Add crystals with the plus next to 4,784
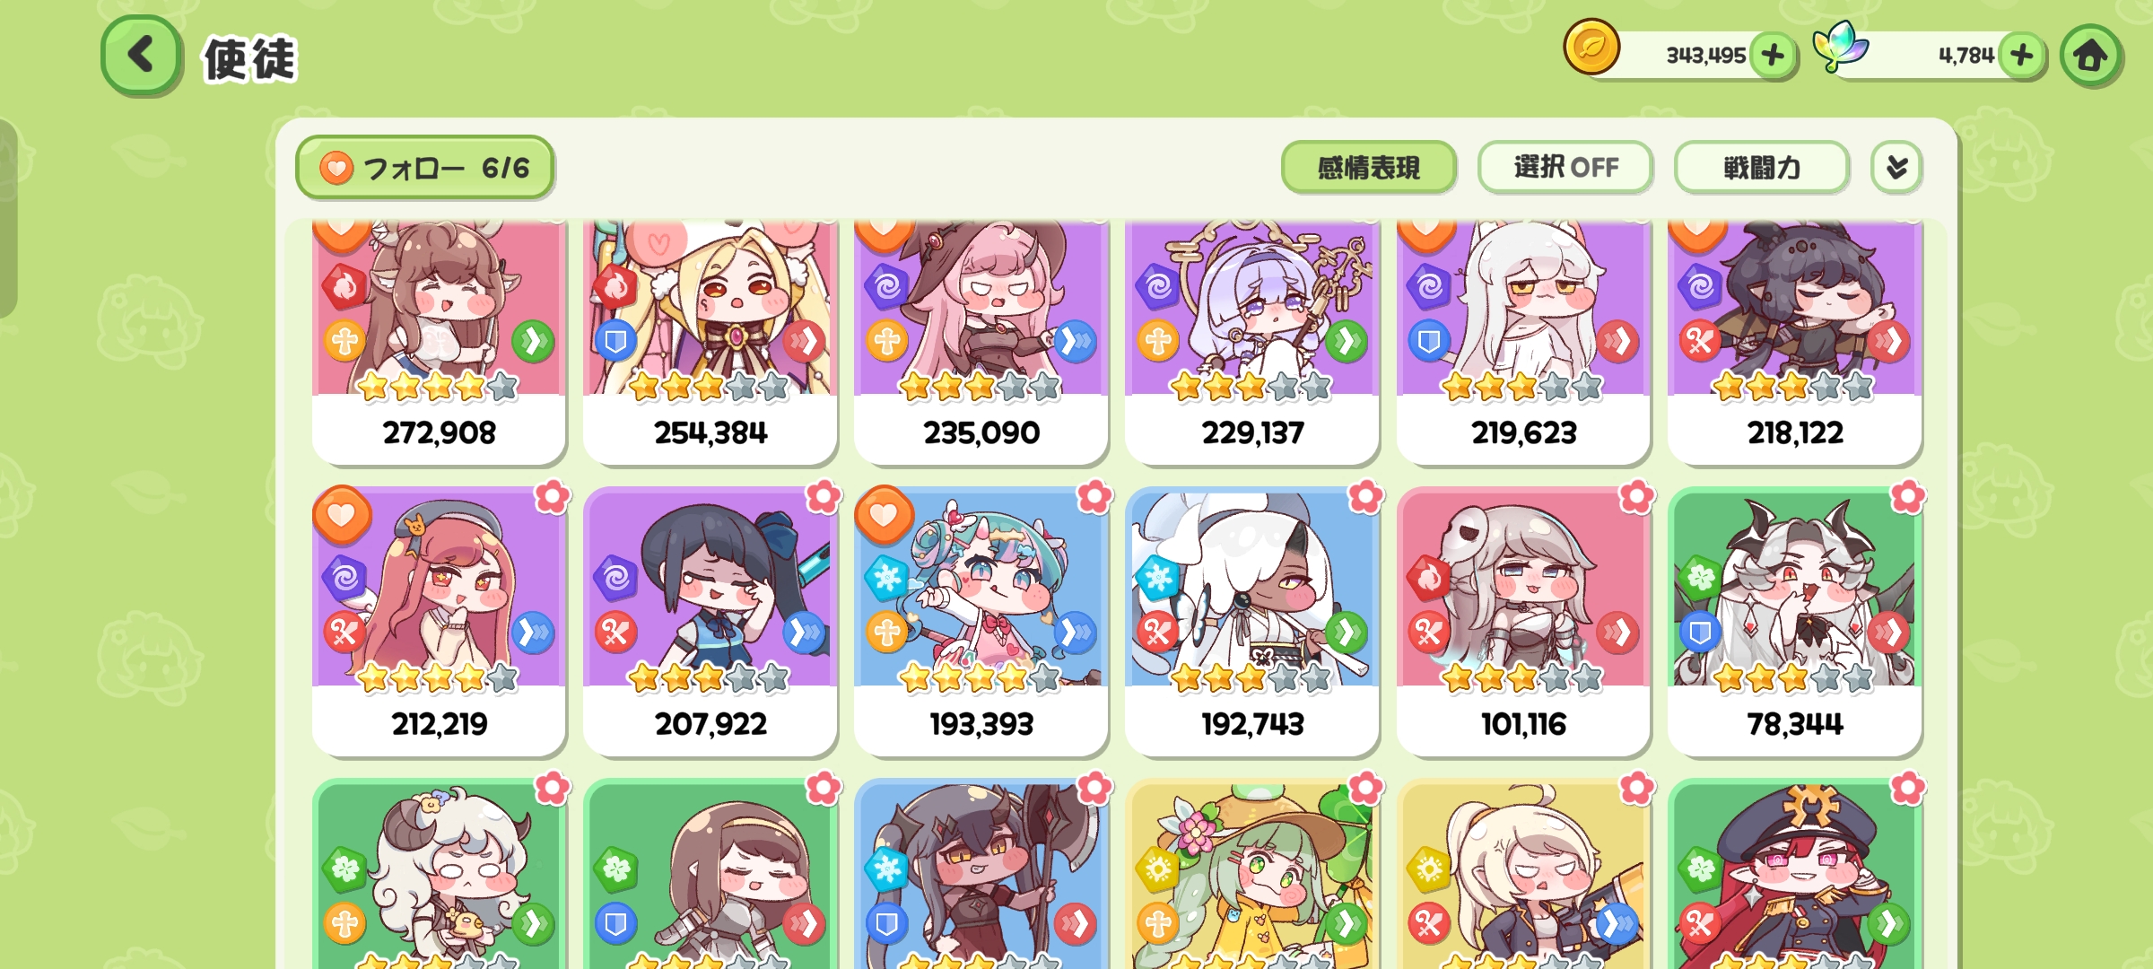This screenshot has height=969, width=2153. [2022, 56]
